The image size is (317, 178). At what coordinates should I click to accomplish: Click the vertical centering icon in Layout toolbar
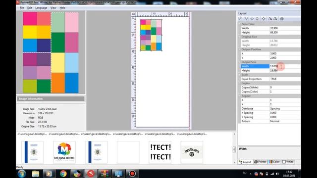tap(257, 19)
